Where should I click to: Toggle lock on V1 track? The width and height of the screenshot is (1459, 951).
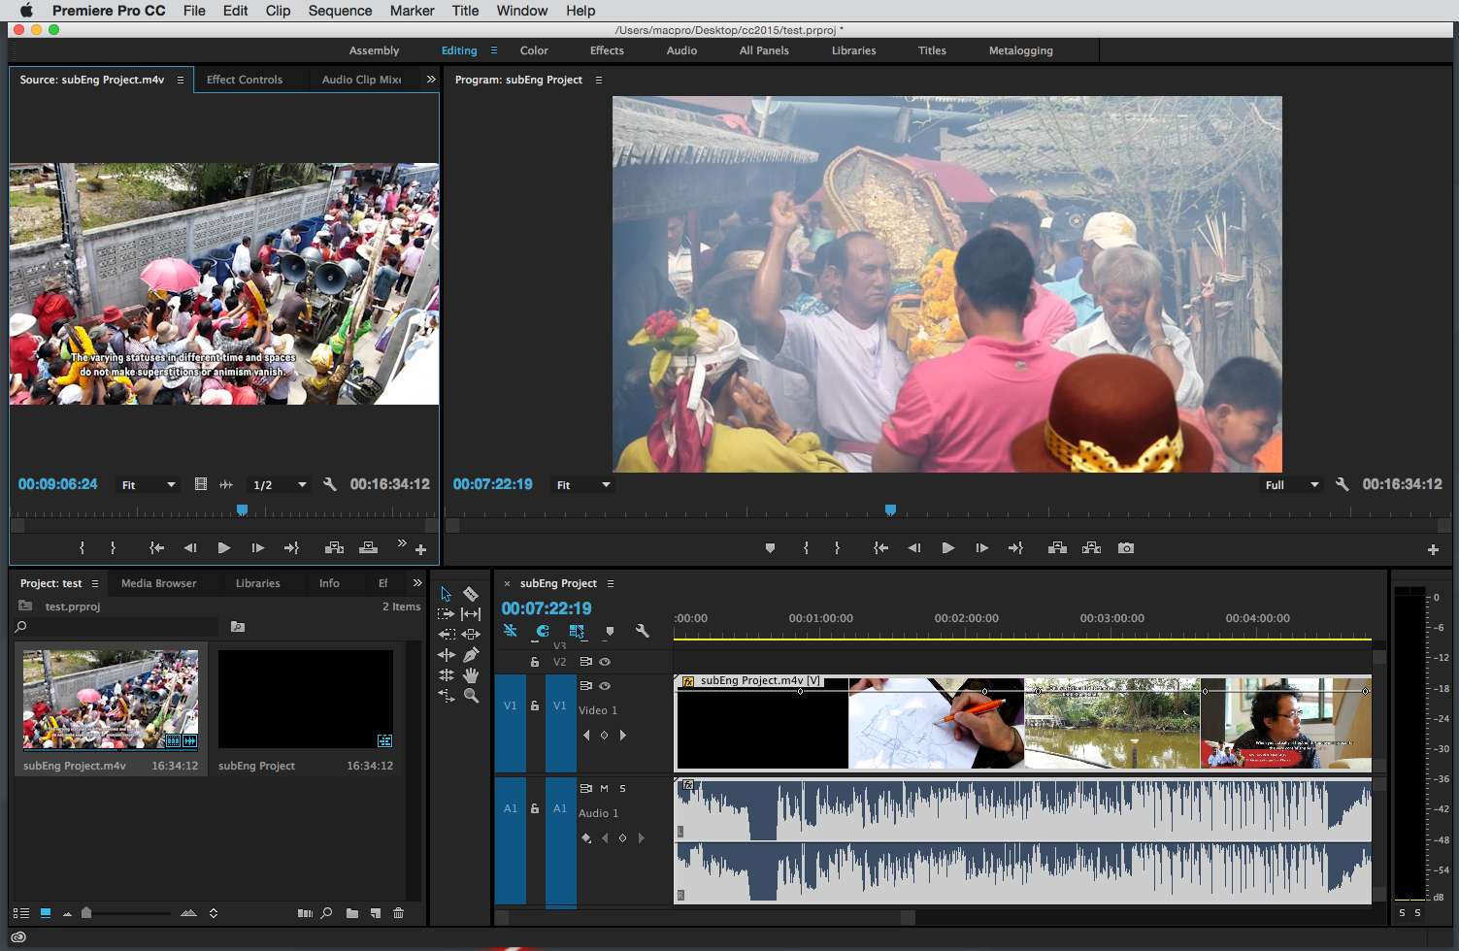[x=535, y=705]
